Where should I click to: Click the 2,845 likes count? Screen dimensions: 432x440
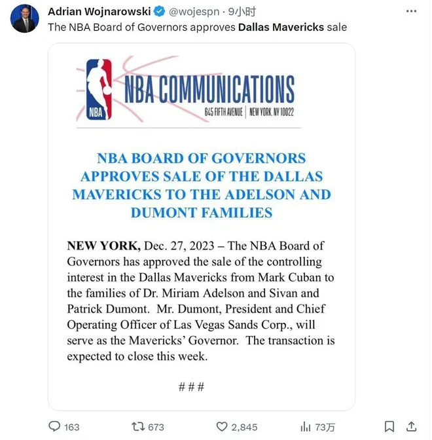(x=244, y=427)
